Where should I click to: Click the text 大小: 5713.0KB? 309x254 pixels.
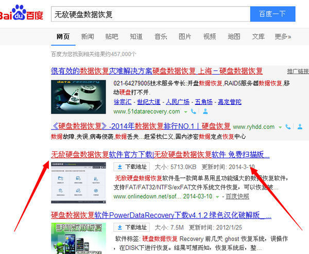point(176,167)
